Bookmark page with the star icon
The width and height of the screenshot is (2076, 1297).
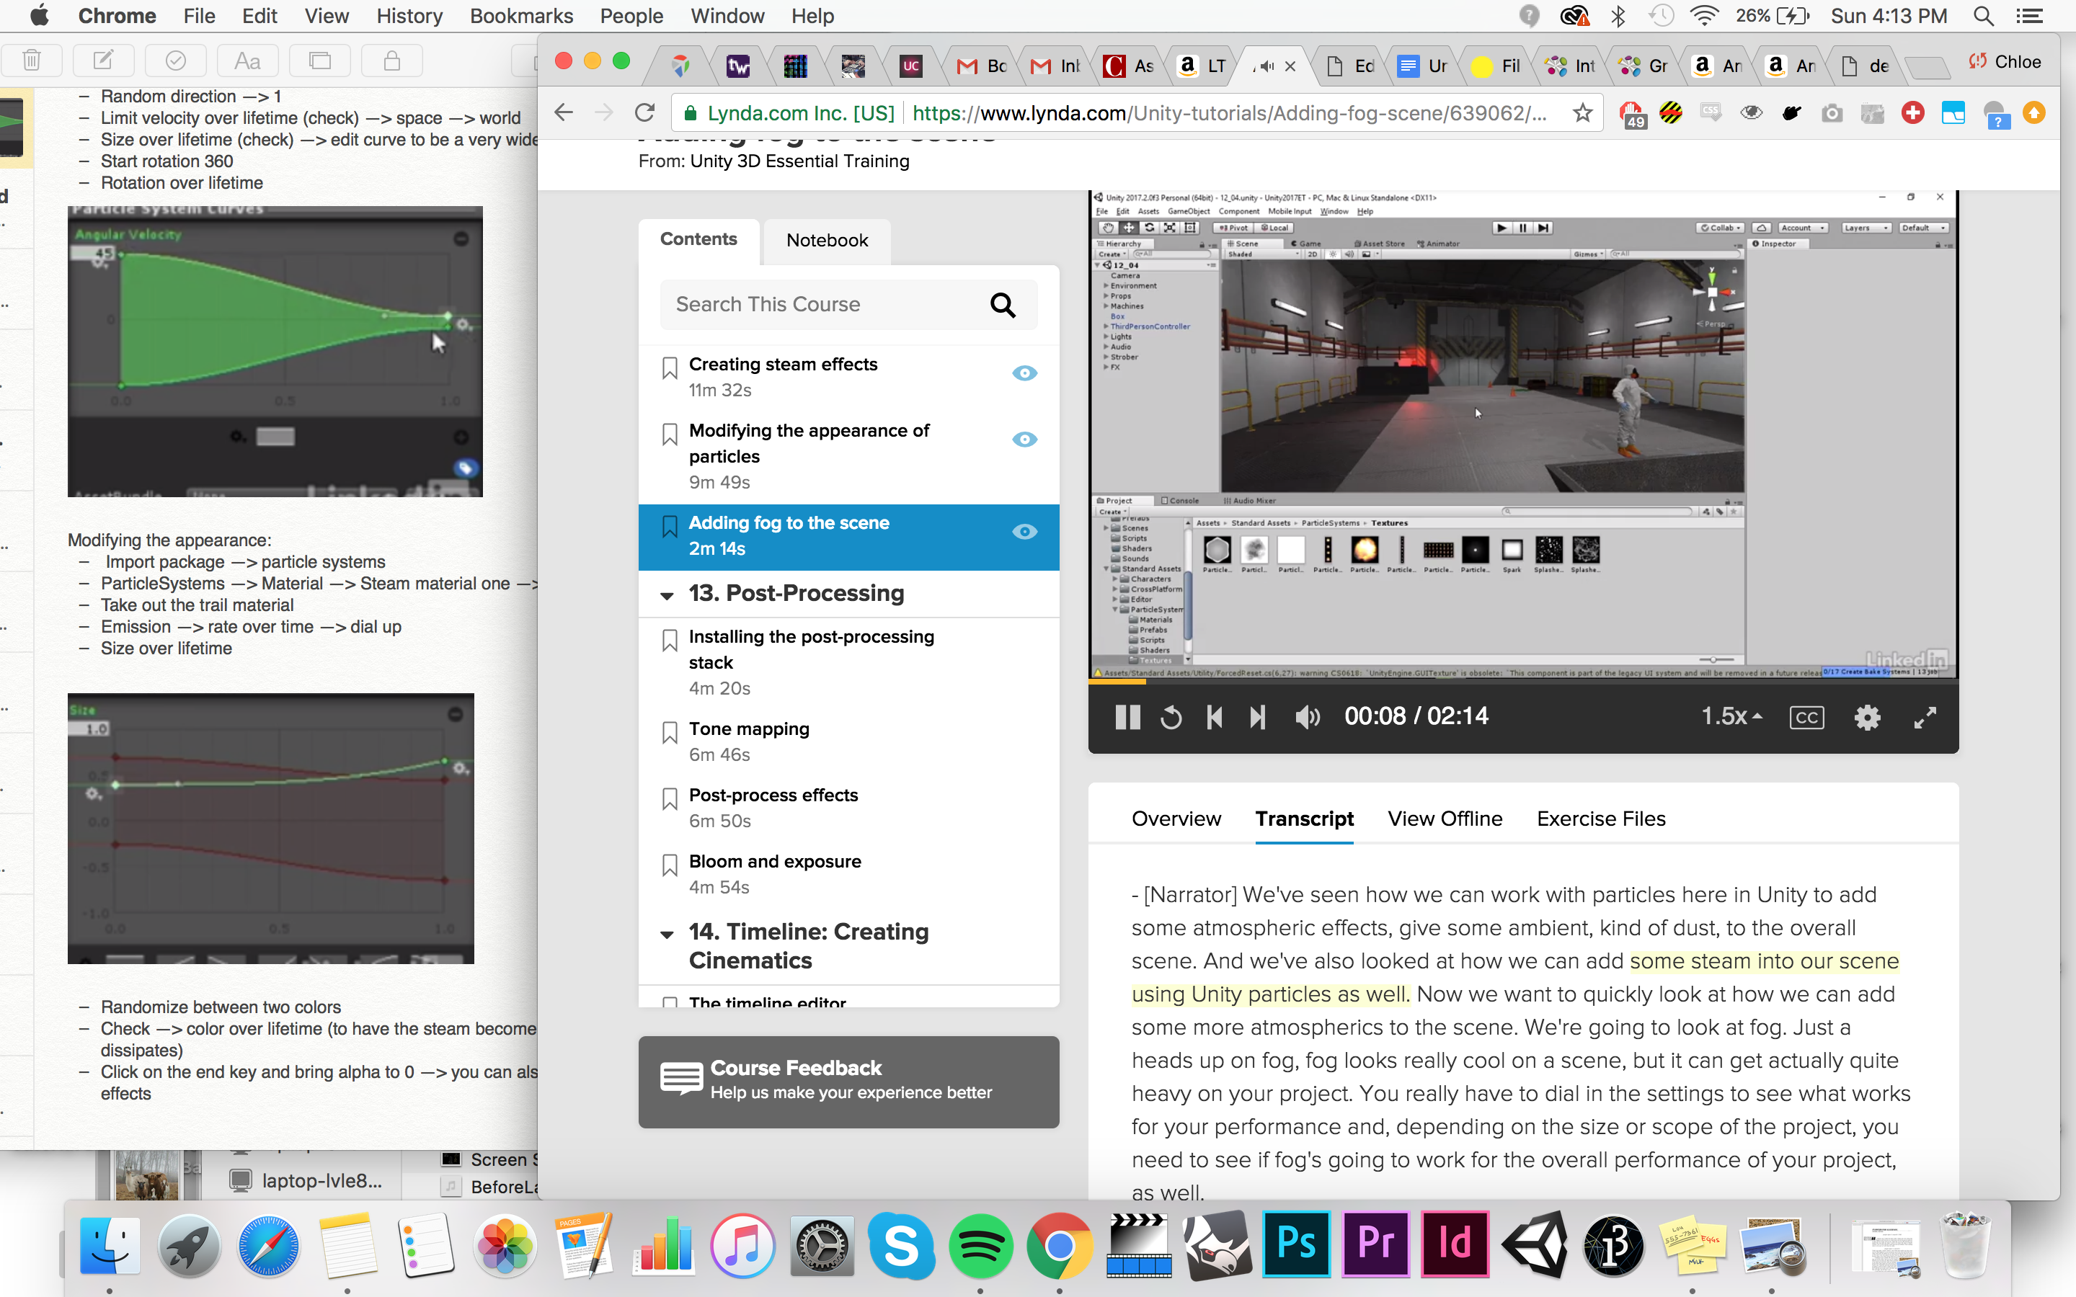click(x=1583, y=113)
